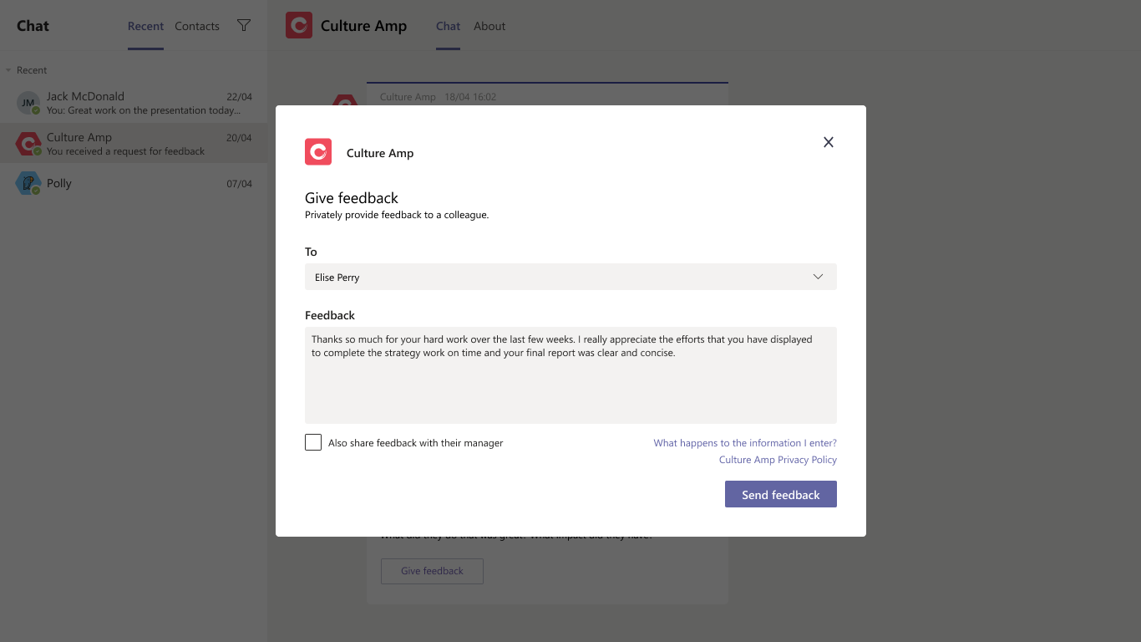Open the To recipient dropdown

click(570, 277)
